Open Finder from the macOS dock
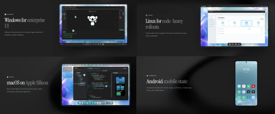 pos(80,103)
